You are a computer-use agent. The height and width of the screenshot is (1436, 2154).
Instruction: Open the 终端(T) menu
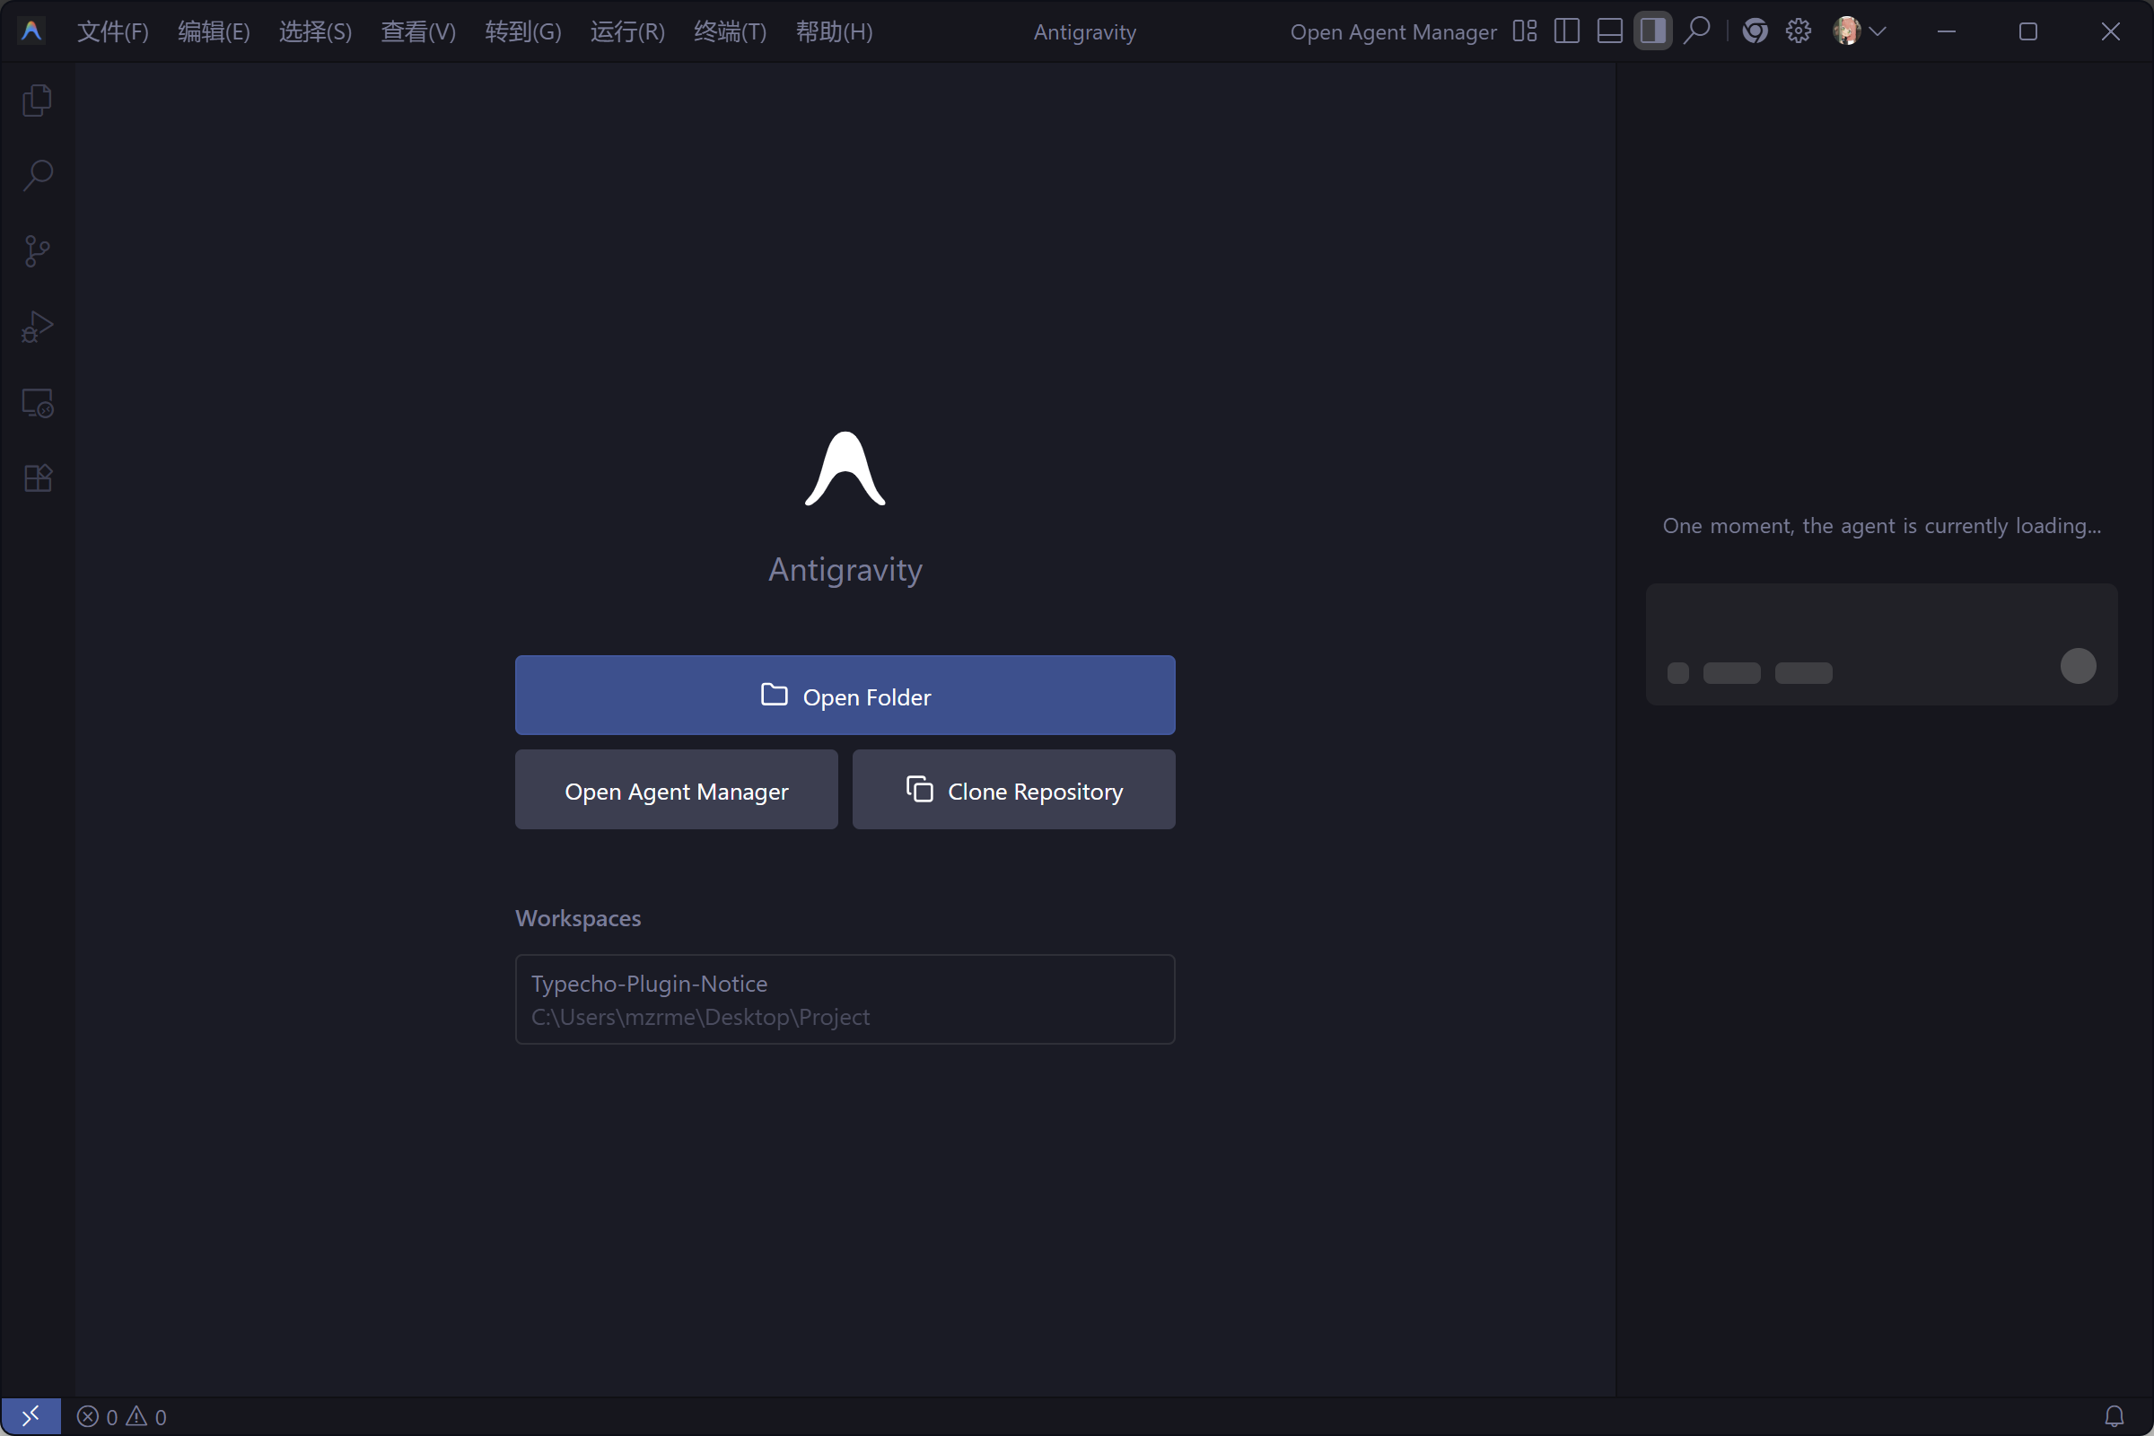[x=730, y=32]
